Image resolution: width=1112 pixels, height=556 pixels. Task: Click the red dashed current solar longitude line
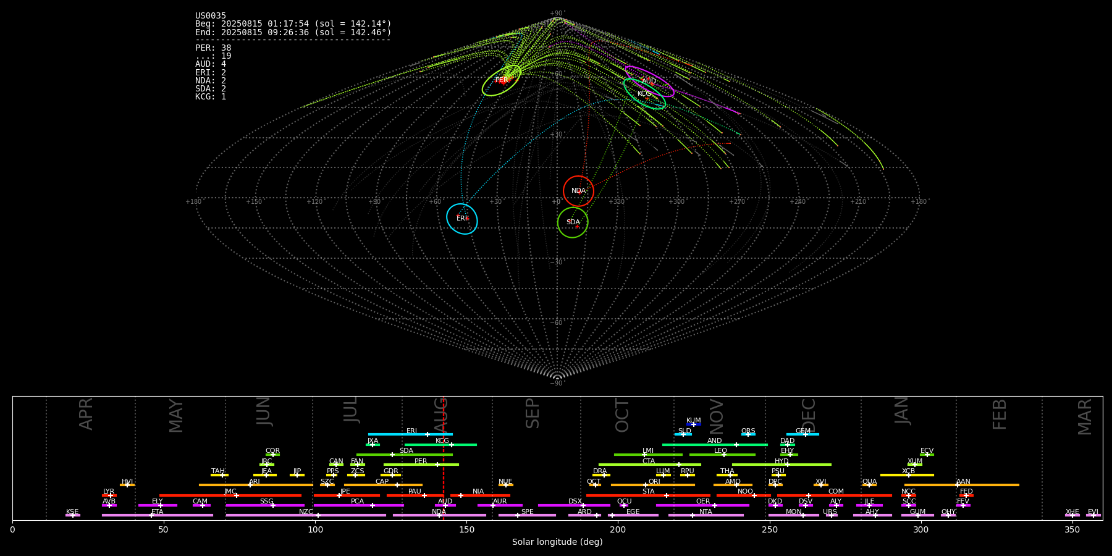[443, 458]
